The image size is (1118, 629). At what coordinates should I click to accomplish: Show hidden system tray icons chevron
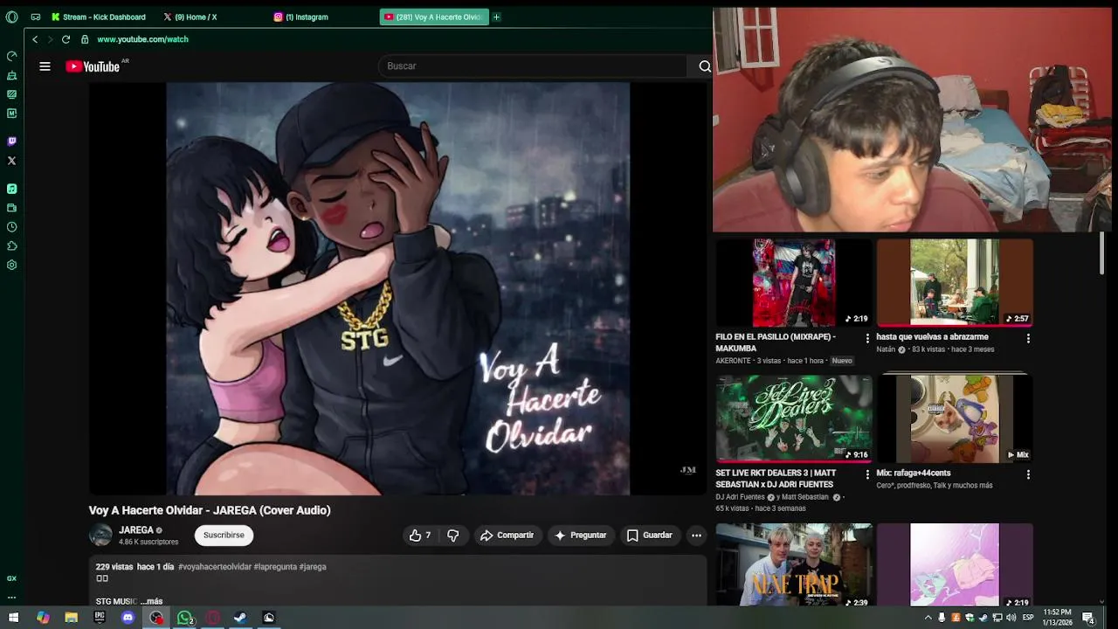[928, 618]
